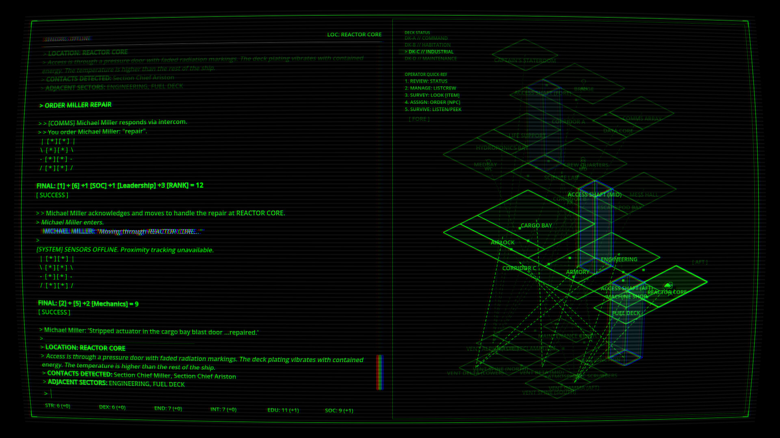Viewport: 780px width, 438px height.
Task: Switch to DK-D // MAINTENANCE deck
Action: point(431,59)
